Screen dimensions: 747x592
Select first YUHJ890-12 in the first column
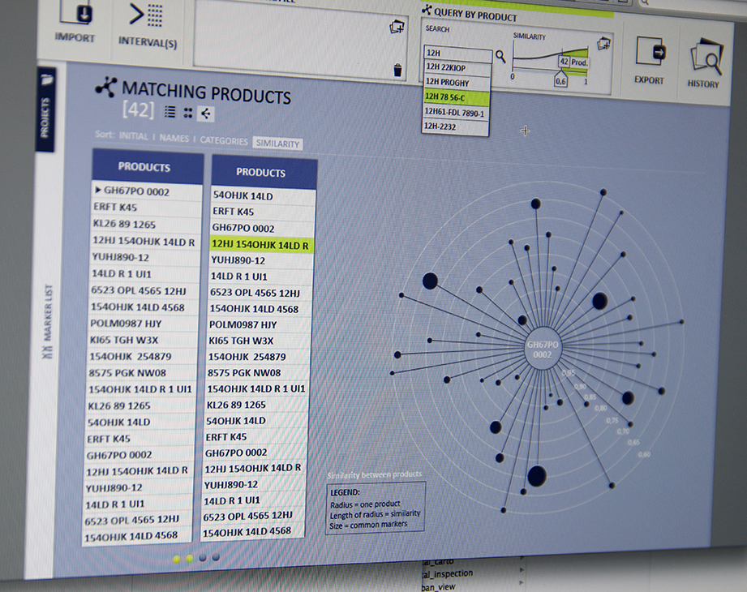pyautogui.click(x=145, y=257)
